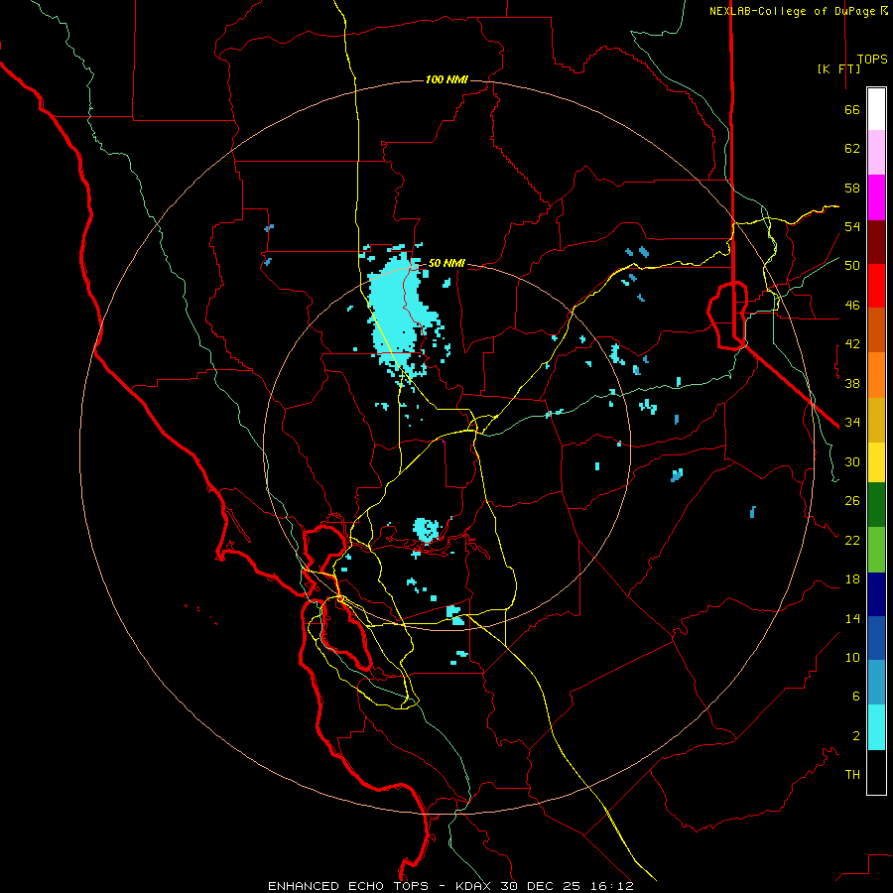Image resolution: width=893 pixels, height=893 pixels.
Task: Click the cyan 6 kft legend swatch
Action: coord(876,727)
